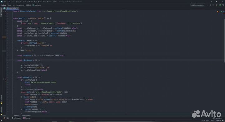Click the Run with Coverage icon
Screen dimensions: 225x122
click(x=213, y=5)
